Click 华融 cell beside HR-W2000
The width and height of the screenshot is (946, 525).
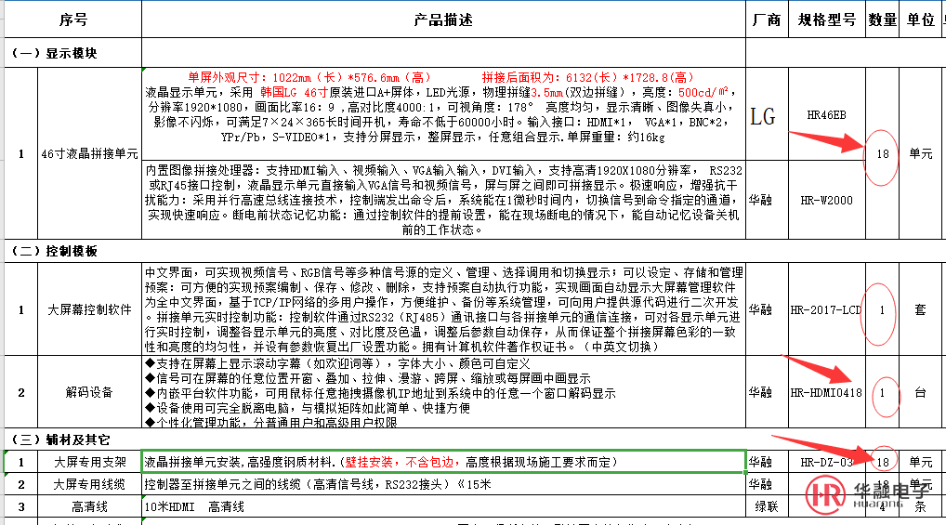767,200
